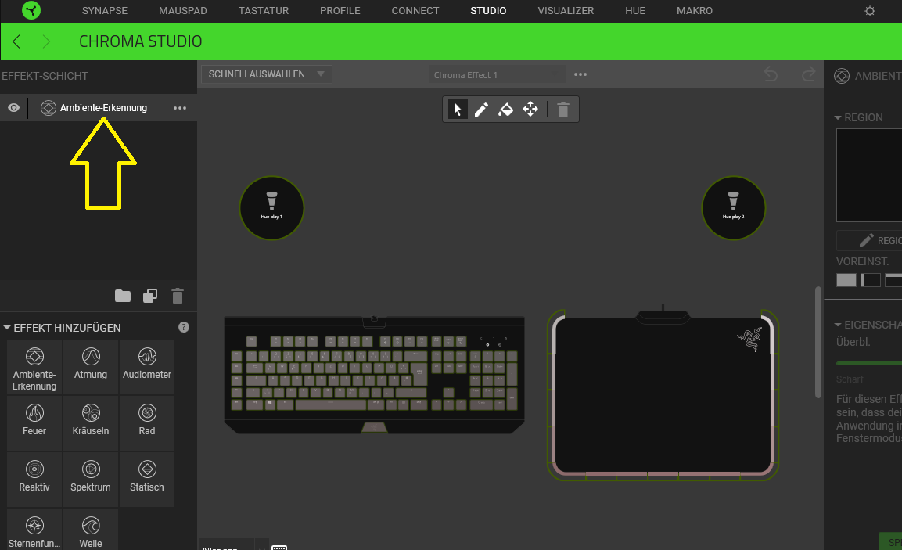Add the Statisch effect
This screenshot has width=902, height=550.
[147, 480]
